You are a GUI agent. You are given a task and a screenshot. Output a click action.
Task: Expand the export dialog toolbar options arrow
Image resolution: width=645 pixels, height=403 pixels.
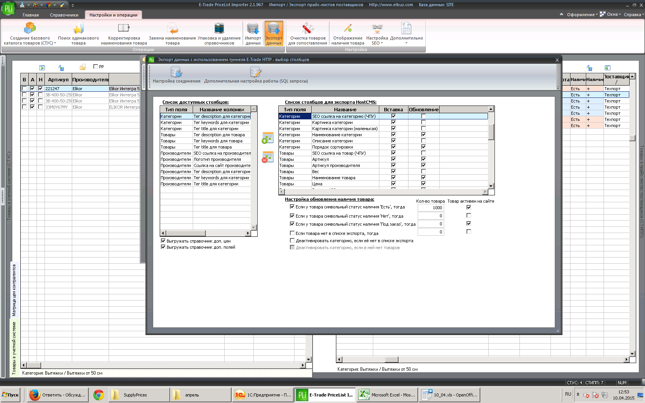click(x=559, y=88)
